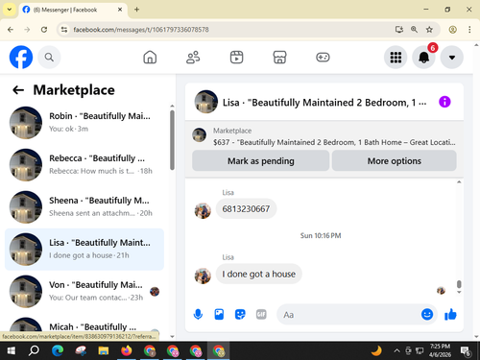Bookmark this page with the star icon
480x360 pixels.
click(429, 30)
